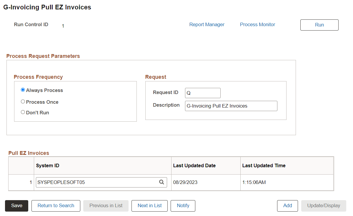Screen dimensions: 353x216
Task: Edit the Description text field
Action: [x=231, y=106]
